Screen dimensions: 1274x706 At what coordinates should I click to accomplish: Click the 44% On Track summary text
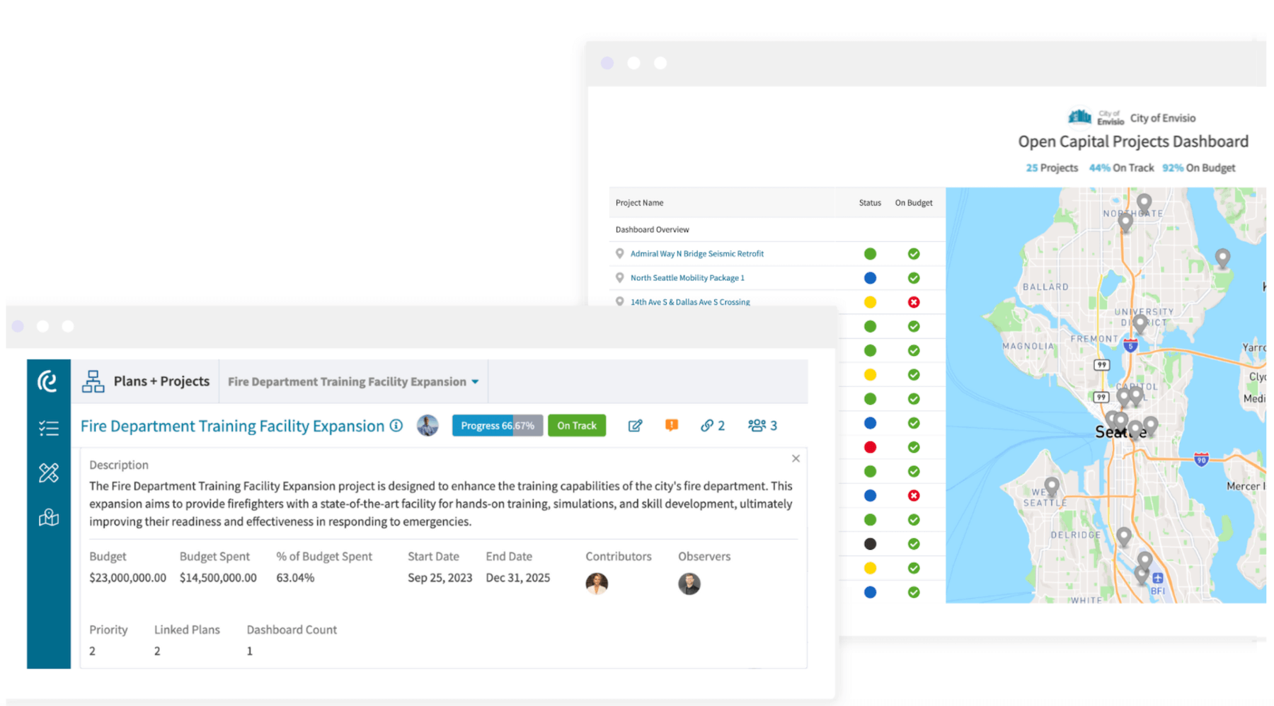(x=1121, y=168)
